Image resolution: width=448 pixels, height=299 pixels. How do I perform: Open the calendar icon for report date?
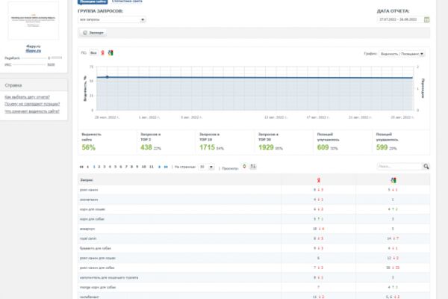[426, 19]
